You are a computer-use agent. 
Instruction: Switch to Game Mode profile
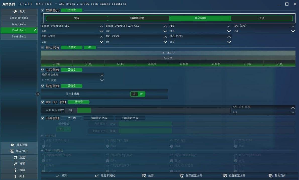tap(19, 24)
